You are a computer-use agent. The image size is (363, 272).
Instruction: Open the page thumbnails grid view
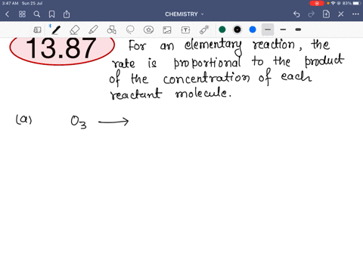click(x=22, y=14)
